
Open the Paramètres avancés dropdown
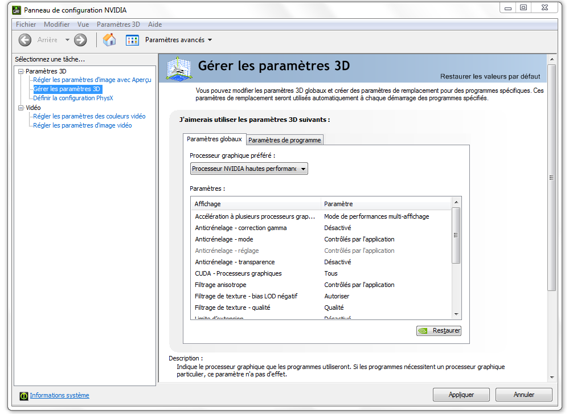[x=178, y=40]
